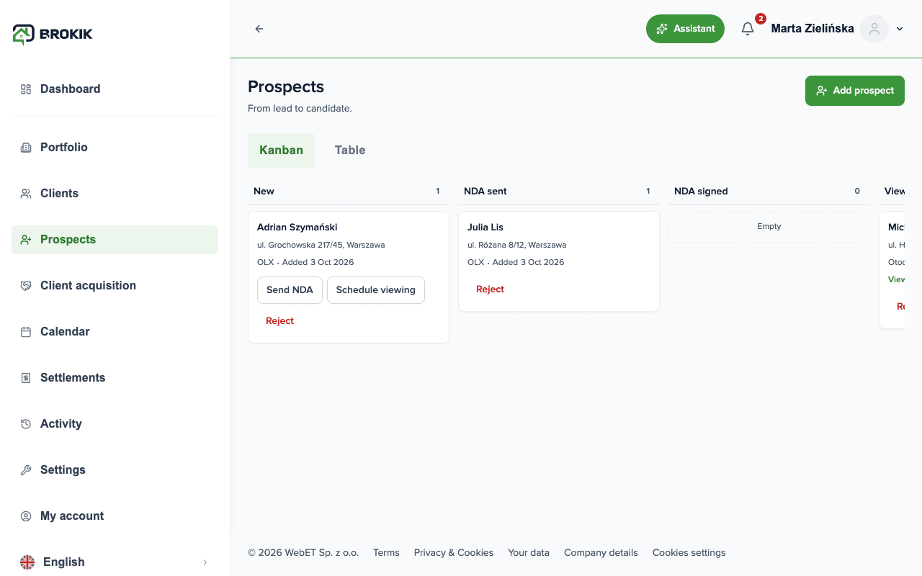Switch to the Kanban view tab
The image size is (922, 576).
281,150
